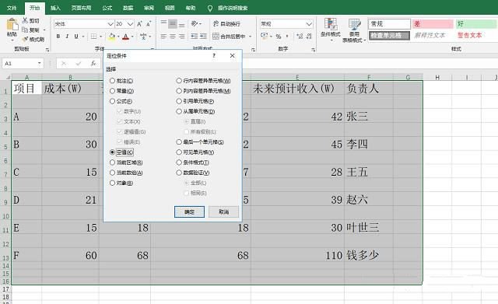Switch to the 视图 ribbon tab
Screen dimensions: 498x304
[x=170, y=8]
